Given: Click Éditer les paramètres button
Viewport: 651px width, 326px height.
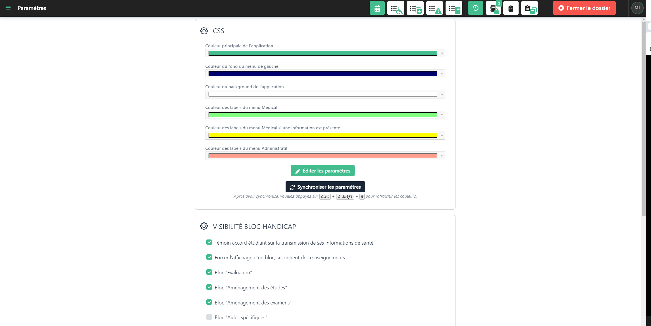Looking at the screenshot, I should 323,171.
